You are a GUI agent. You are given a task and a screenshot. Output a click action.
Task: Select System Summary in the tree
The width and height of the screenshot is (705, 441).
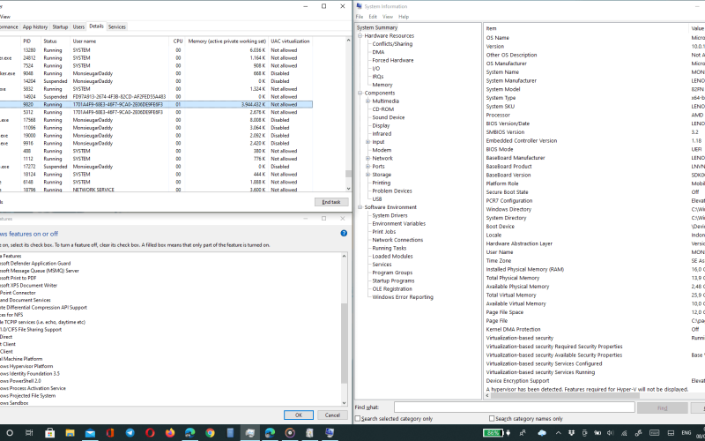coord(377,27)
